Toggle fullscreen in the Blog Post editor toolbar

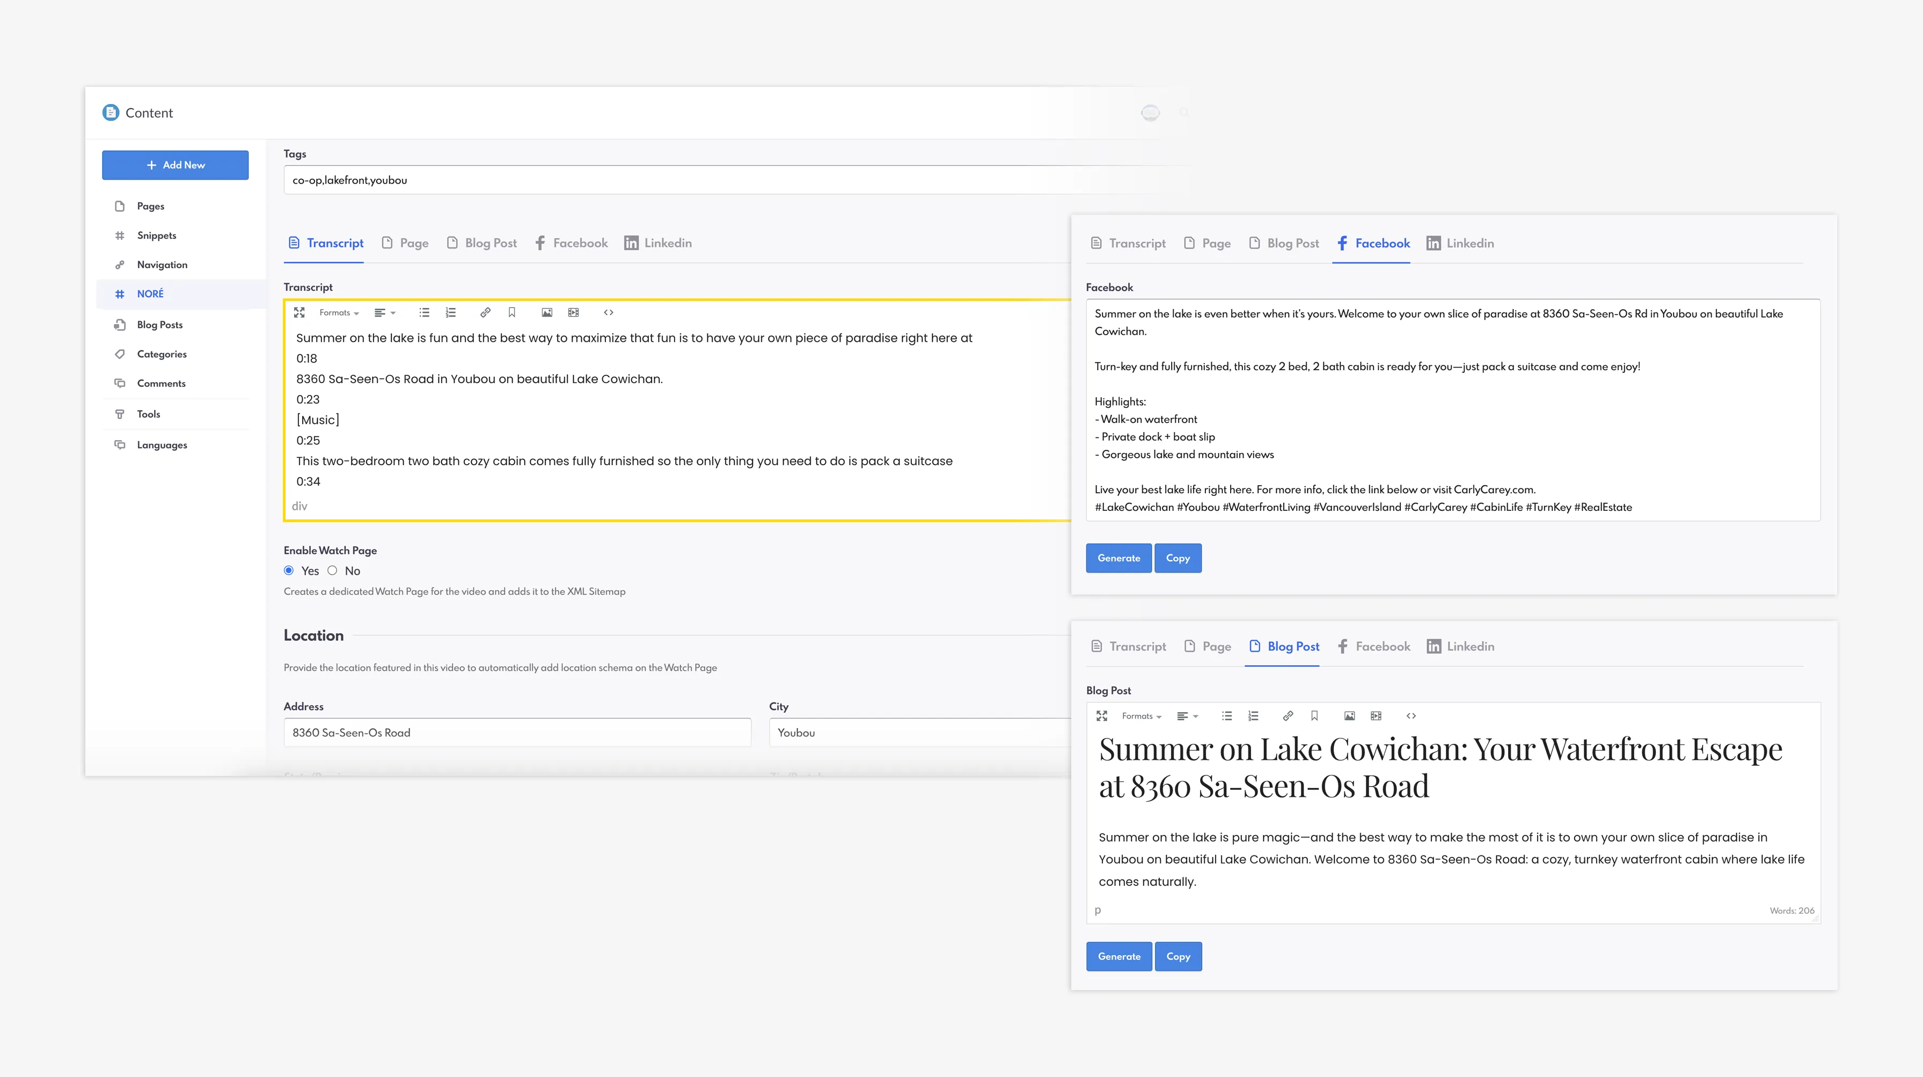pos(1102,716)
